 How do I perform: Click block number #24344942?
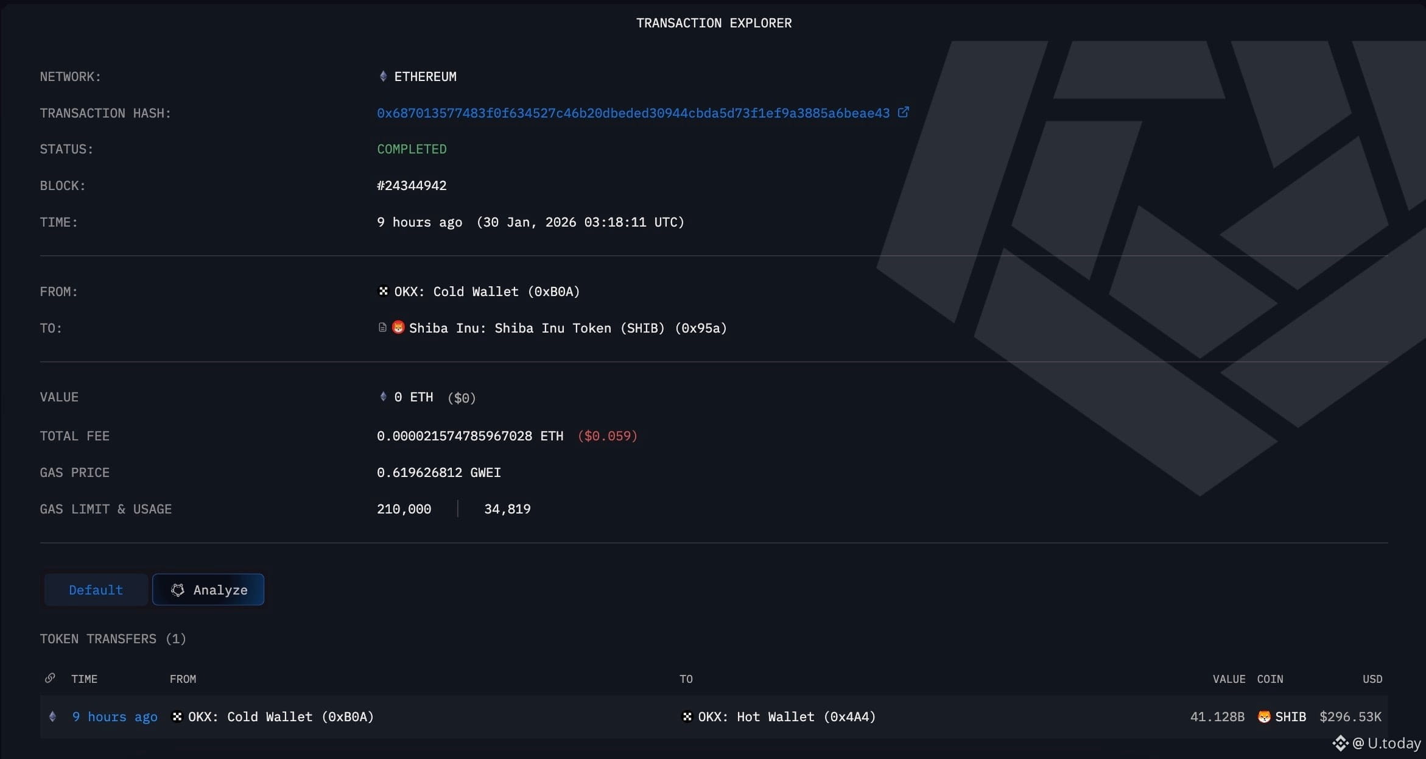click(412, 186)
